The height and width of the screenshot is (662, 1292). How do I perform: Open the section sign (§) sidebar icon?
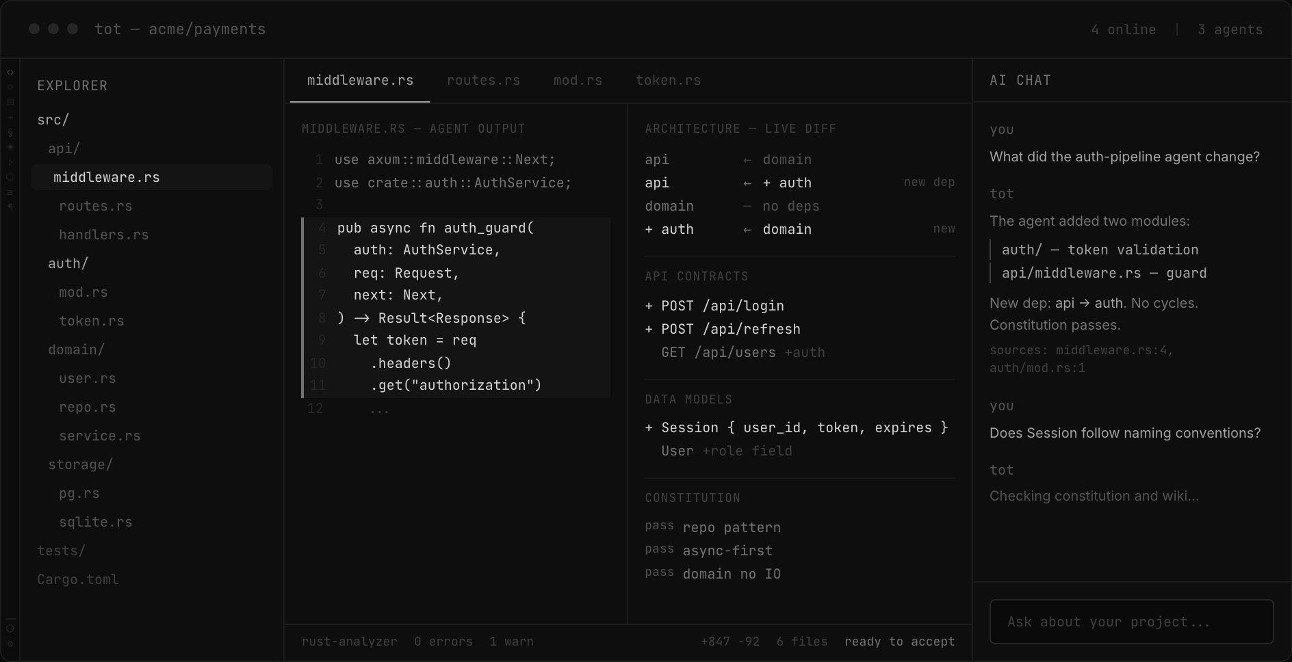click(x=10, y=133)
